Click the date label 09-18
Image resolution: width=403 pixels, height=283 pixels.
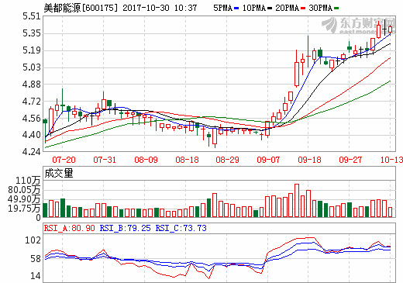[309, 160]
